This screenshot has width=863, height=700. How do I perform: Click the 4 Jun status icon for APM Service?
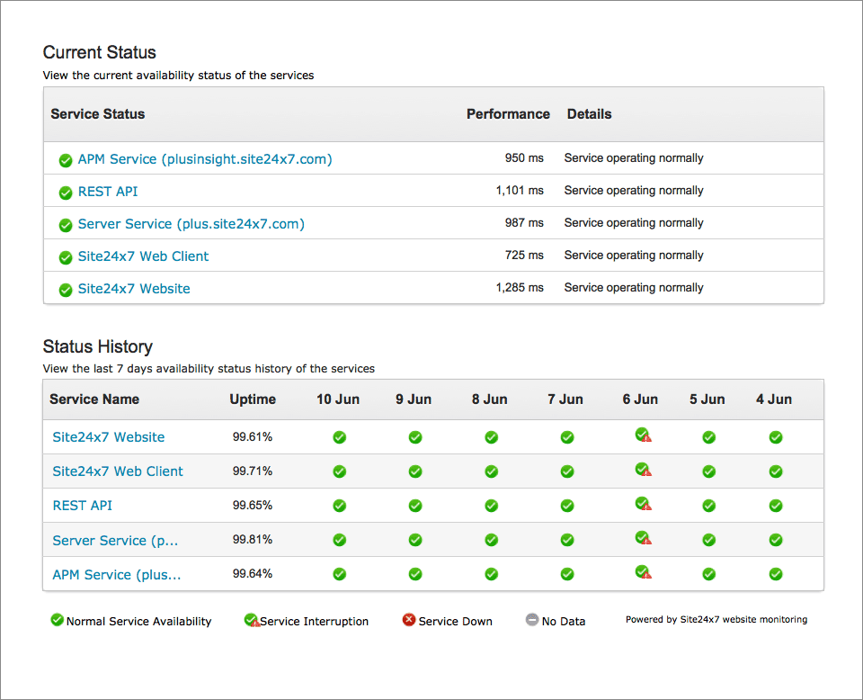(x=775, y=574)
